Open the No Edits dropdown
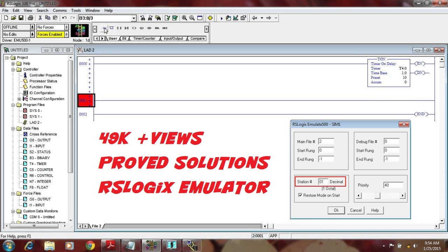This screenshot has height=252, width=448. [x=33, y=34]
